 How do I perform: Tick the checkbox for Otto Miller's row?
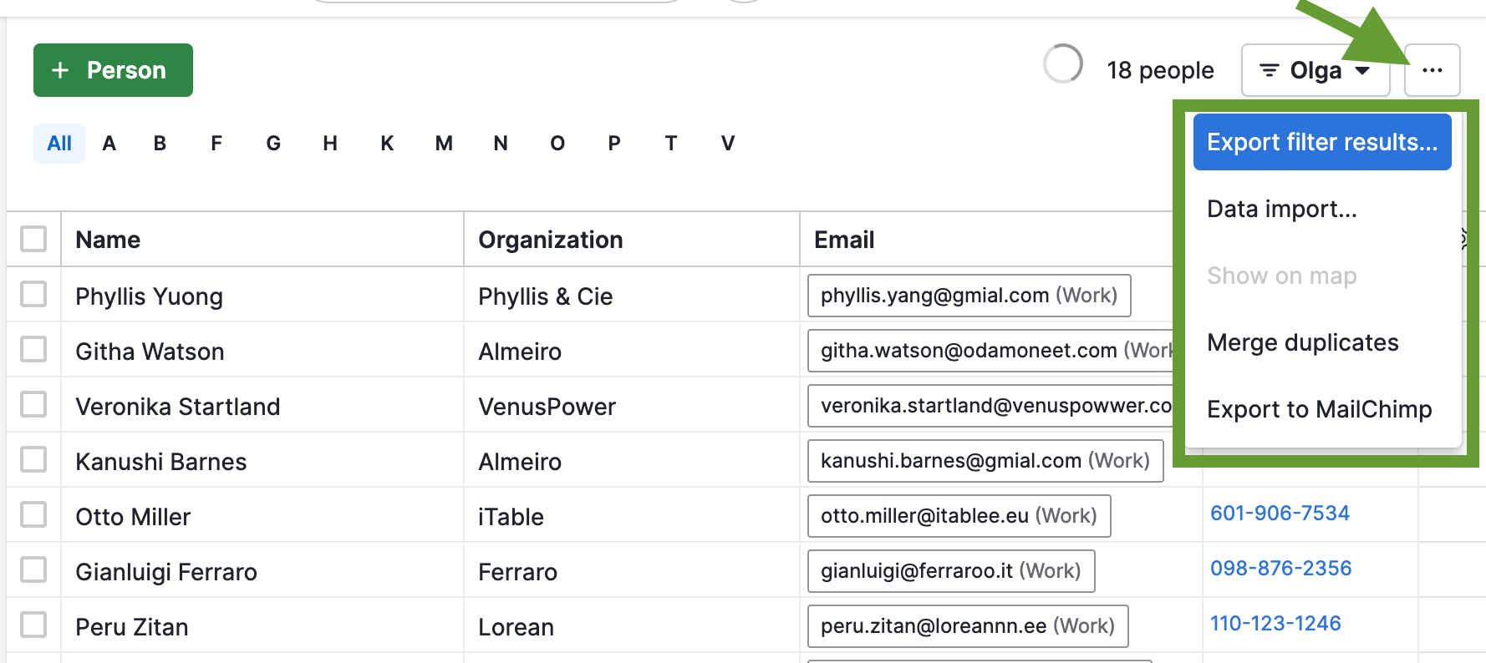(33, 514)
